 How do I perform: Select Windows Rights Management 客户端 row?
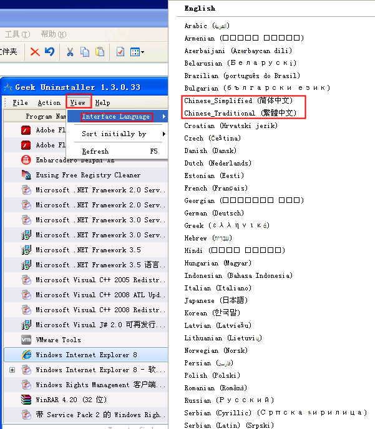click(86, 385)
